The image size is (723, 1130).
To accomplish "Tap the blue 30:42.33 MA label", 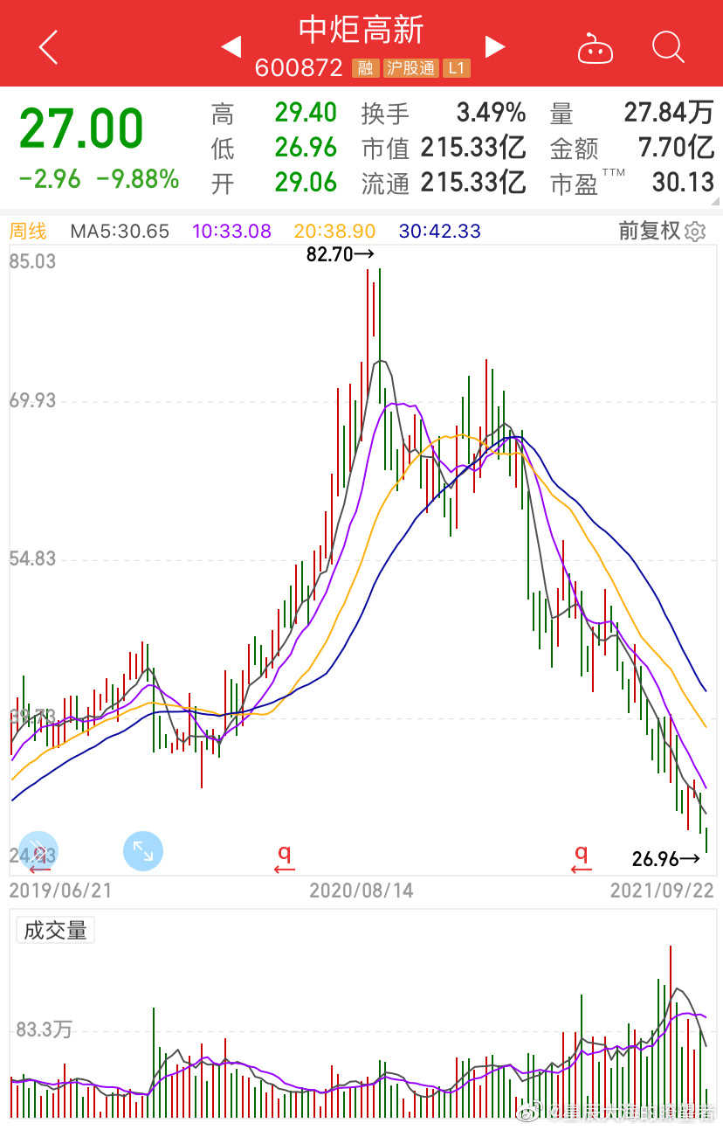I will click(x=439, y=232).
